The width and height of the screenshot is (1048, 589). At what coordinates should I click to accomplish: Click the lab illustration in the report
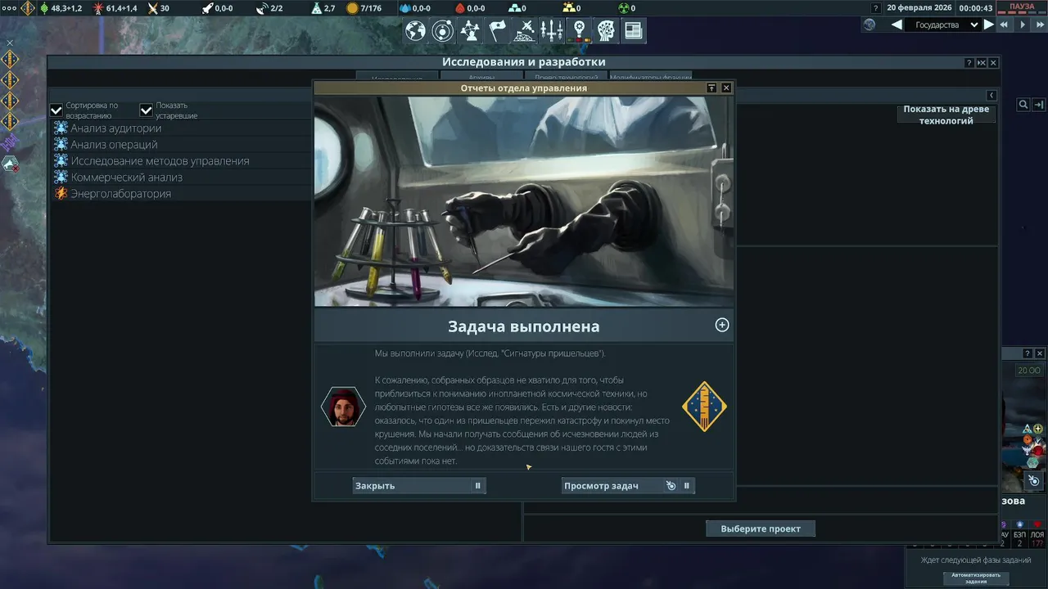[x=524, y=201]
